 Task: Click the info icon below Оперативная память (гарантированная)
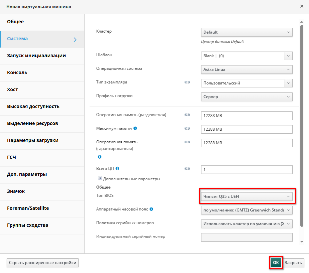[100, 157]
